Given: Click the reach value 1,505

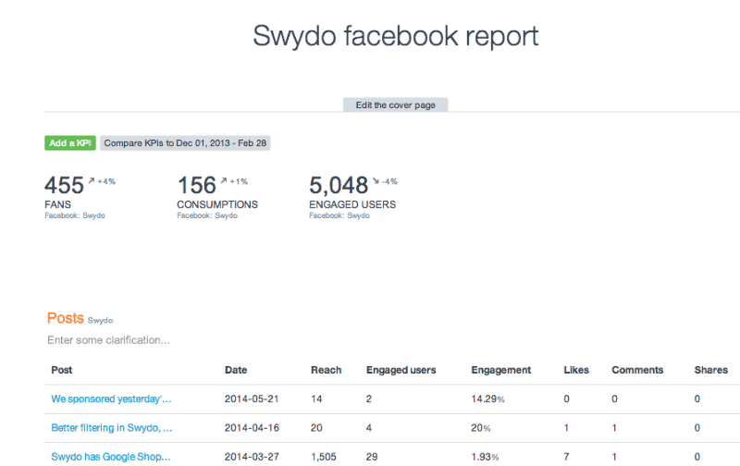Looking at the screenshot, I should coord(324,457).
